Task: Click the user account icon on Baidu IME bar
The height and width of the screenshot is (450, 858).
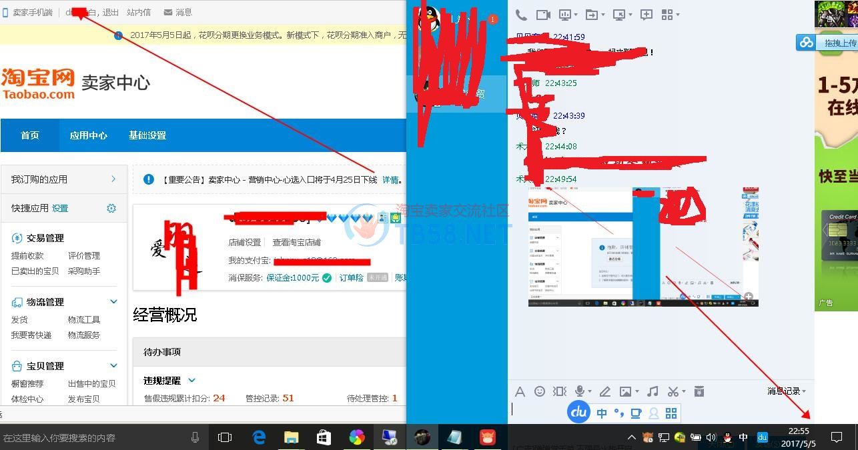Action: click(654, 413)
